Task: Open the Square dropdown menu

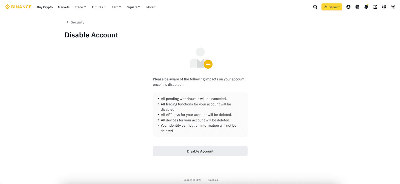Action: click(133, 7)
